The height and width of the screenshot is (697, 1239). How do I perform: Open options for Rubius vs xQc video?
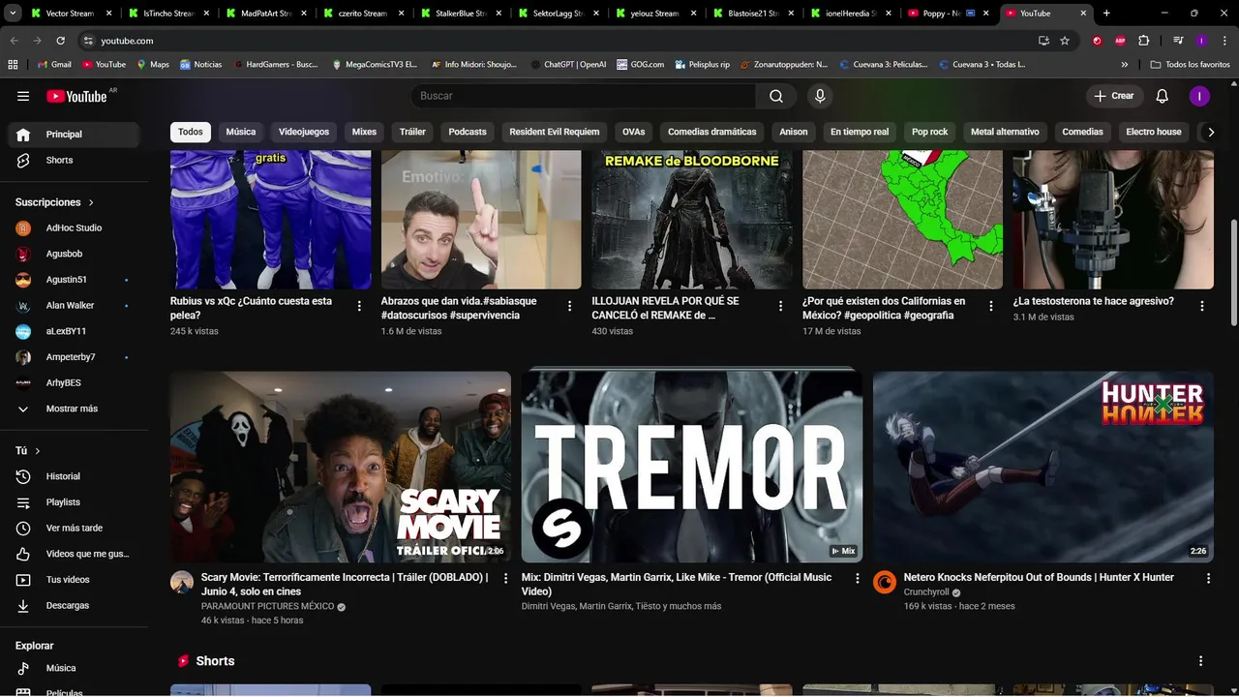point(359,306)
